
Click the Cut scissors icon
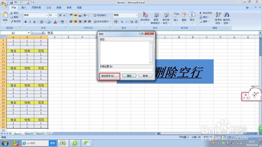[11, 13]
